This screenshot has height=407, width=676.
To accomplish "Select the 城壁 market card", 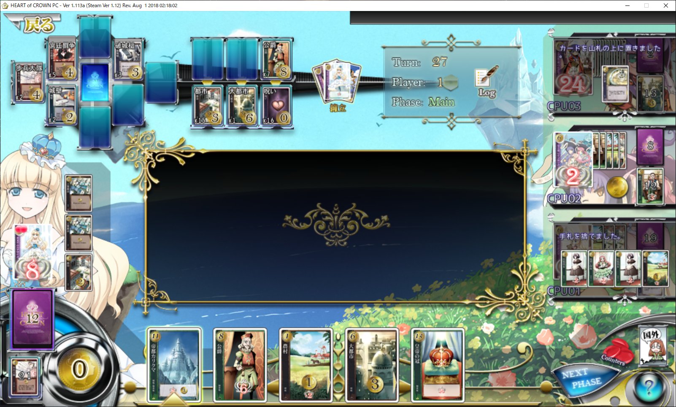I will (62, 105).
